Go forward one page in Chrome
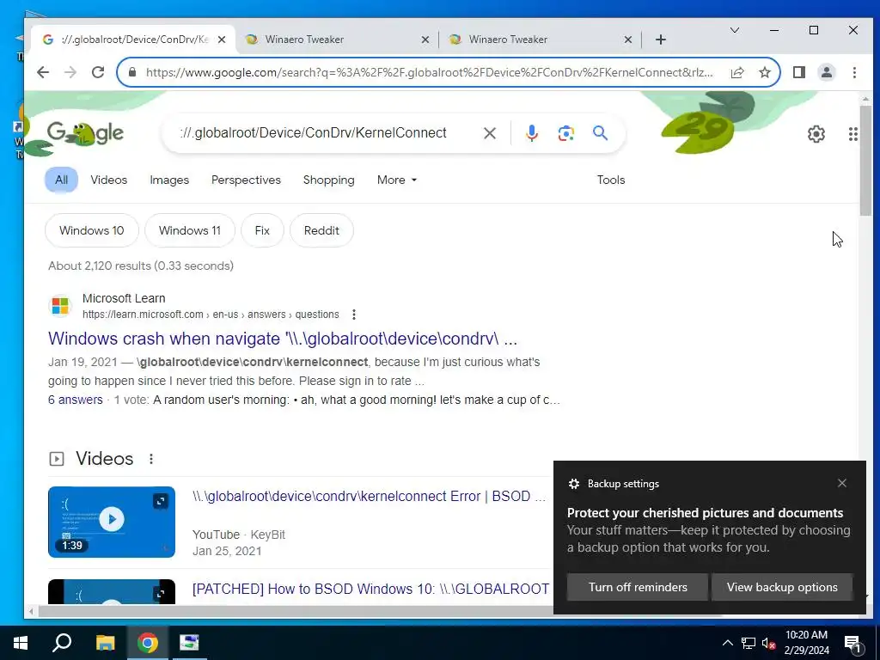 pyautogui.click(x=70, y=72)
